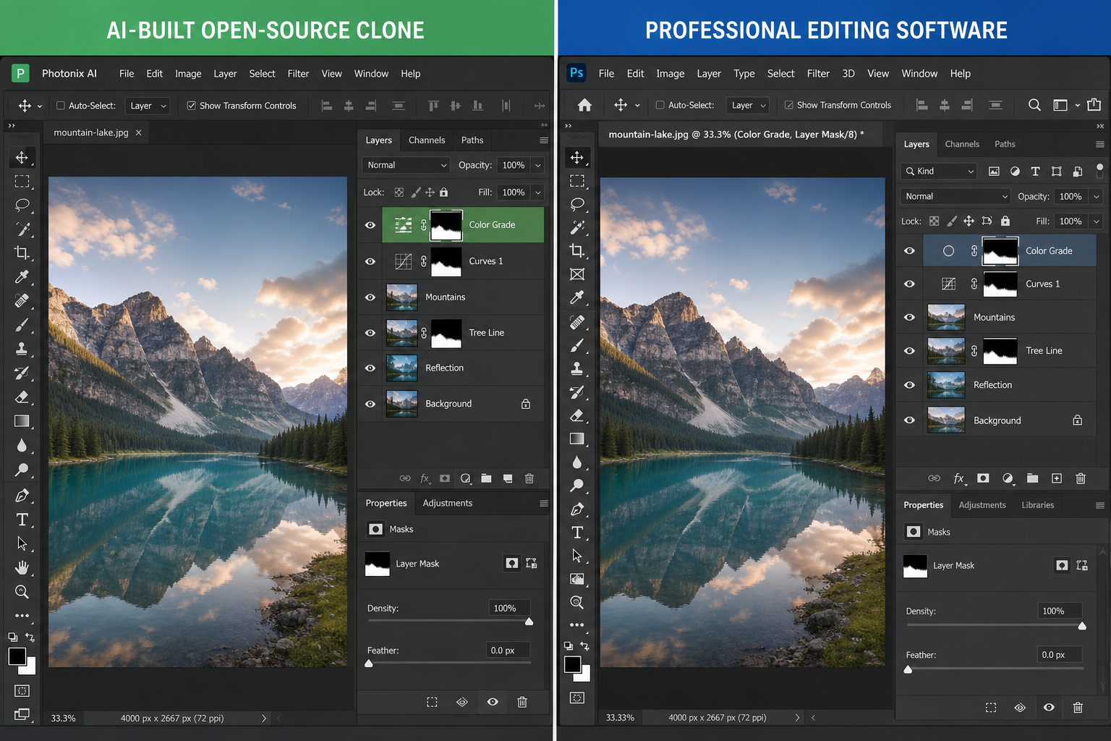Click the Share icon in Photoshop
The width and height of the screenshot is (1111, 741).
(1094, 105)
